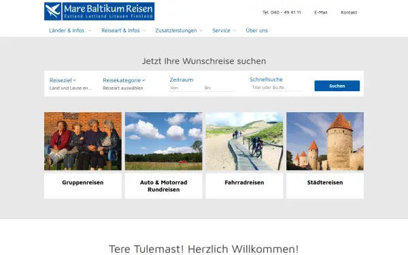Open the Gruppenreisen photo of women
Screen dimensions: 408x255
click(83, 141)
